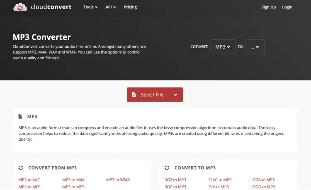Image resolution: width=311 pixels, height=190 pixels.
Task: Click the MP3 Converter page heading
Action: tap(41, 37)
